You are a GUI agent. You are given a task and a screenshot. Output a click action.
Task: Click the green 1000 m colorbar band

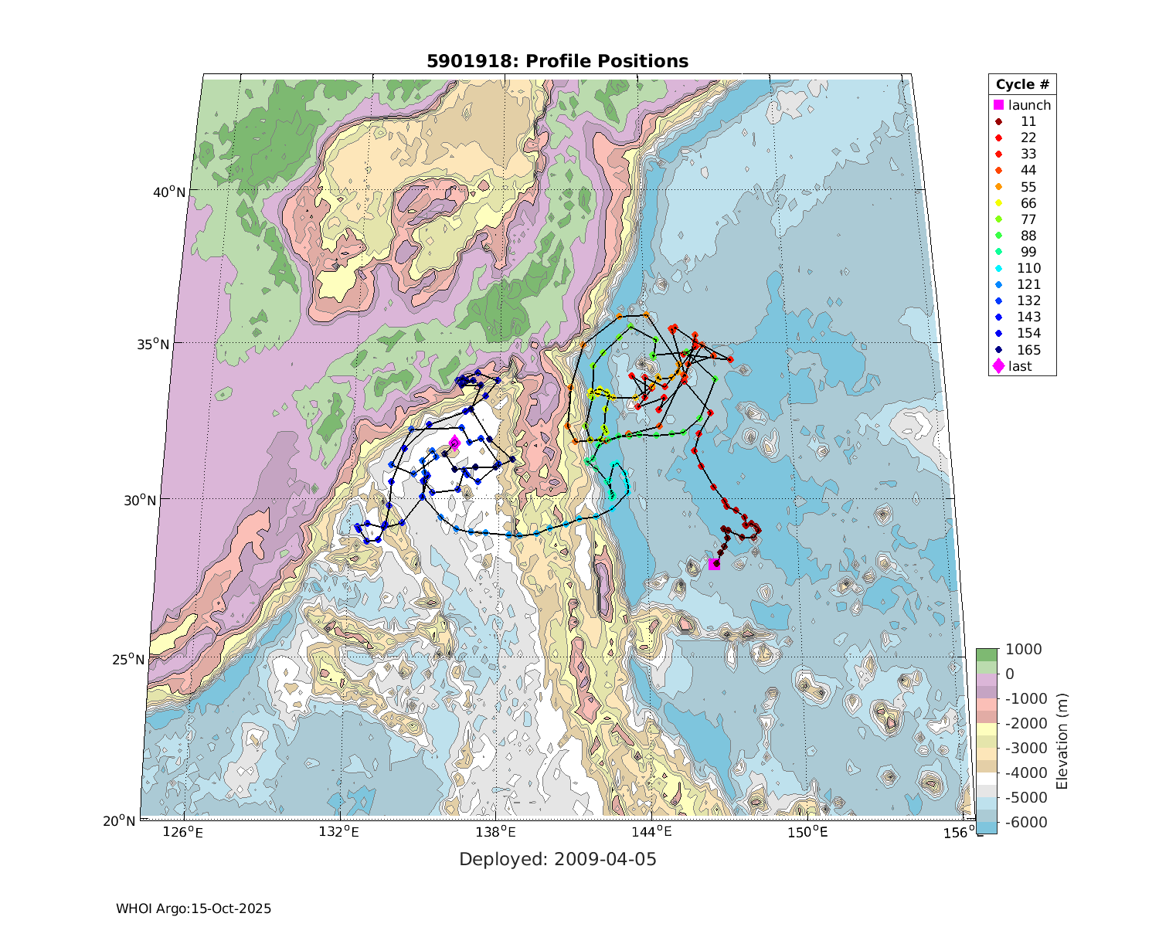[x=986, y=655]
